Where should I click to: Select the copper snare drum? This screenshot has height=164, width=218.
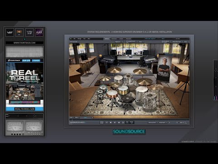pos(112,94)
